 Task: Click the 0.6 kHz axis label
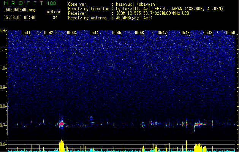tap(3, 144)
